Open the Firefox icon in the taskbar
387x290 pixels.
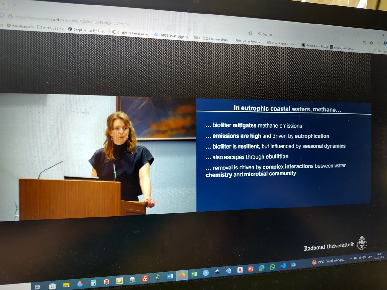183,275
